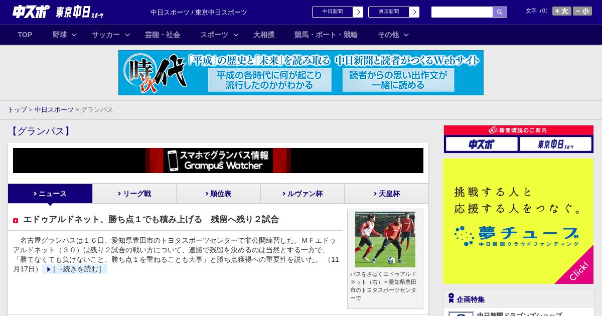This screenshot has width=602, height=316.
Task: Click the header text 中日スポーツ / 東京中日スポーツ
Action: coord(199,12)
